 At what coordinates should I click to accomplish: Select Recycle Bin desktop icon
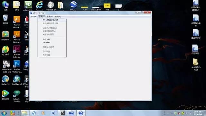[x=5, y=19]
